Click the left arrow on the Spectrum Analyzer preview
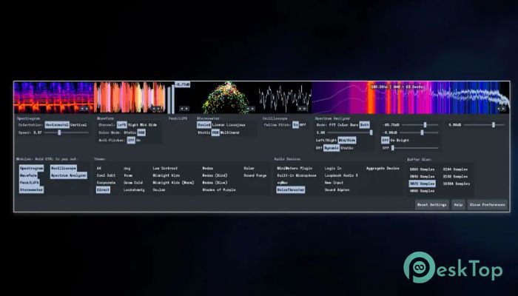 pyautogui.click(x=499, y=109)
